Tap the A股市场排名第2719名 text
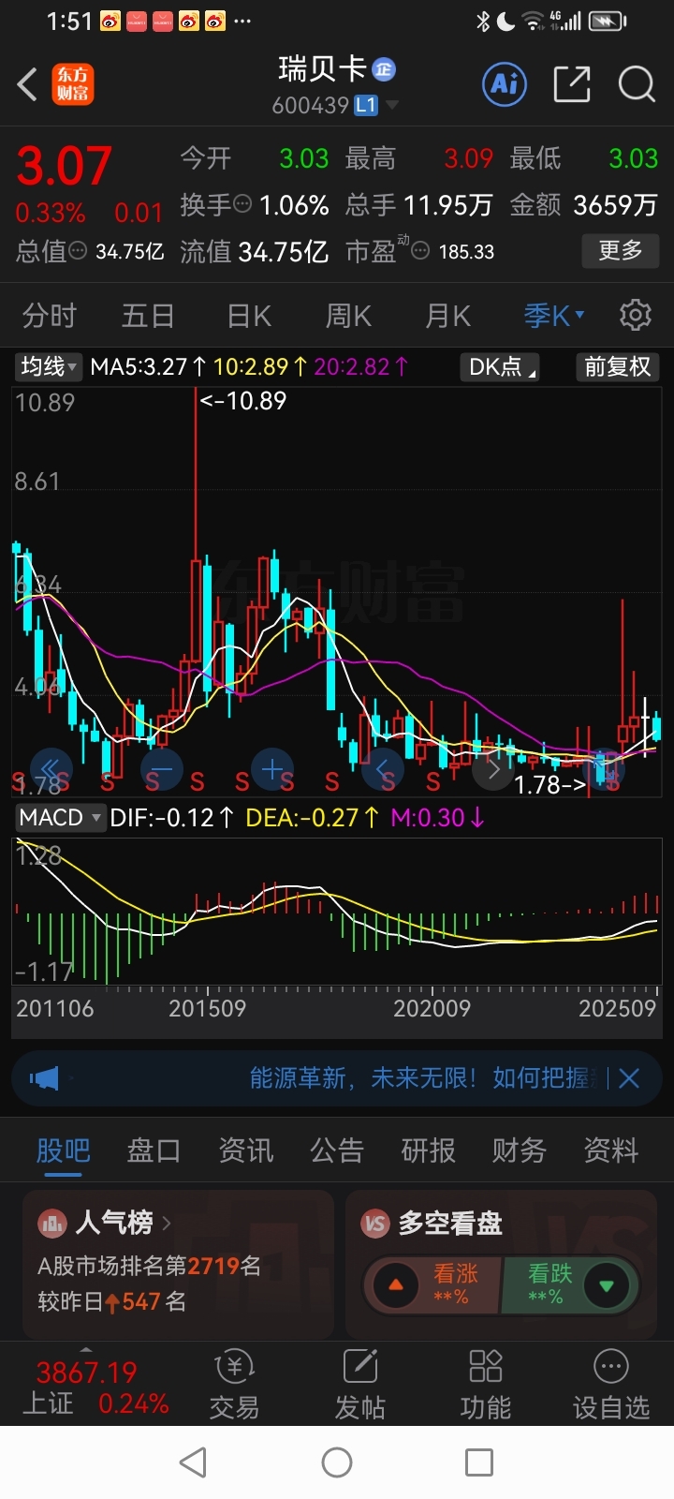The image size is (674, 1499). [149, 1267]
